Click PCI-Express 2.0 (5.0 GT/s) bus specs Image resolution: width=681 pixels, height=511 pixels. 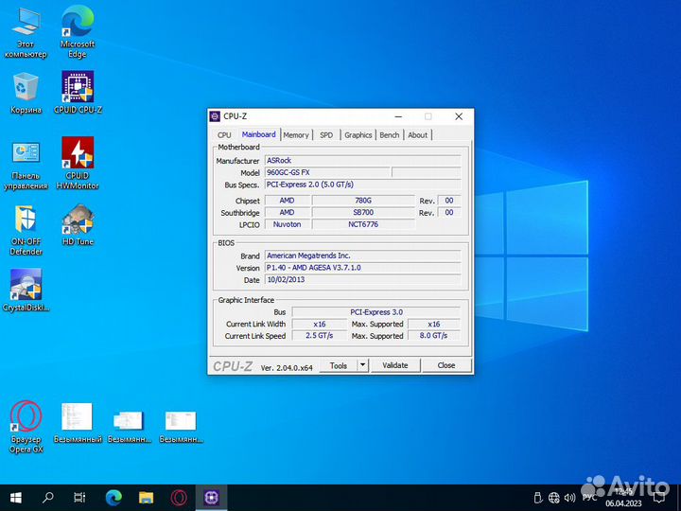[x=362, y=185]
